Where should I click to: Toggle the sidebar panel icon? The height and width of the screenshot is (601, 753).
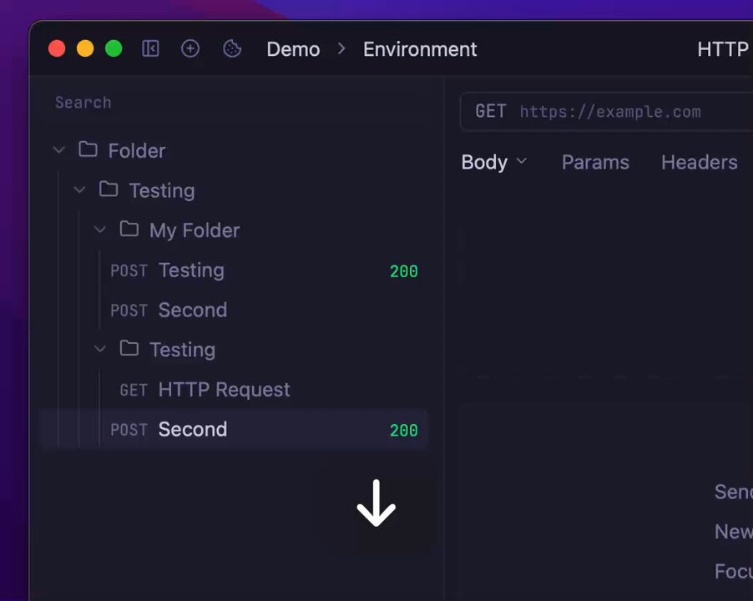[150, 48]
